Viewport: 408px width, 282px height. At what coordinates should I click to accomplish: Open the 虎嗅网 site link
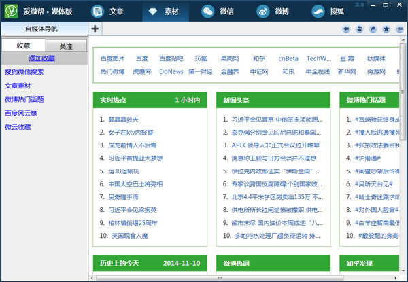pos(142,71)
